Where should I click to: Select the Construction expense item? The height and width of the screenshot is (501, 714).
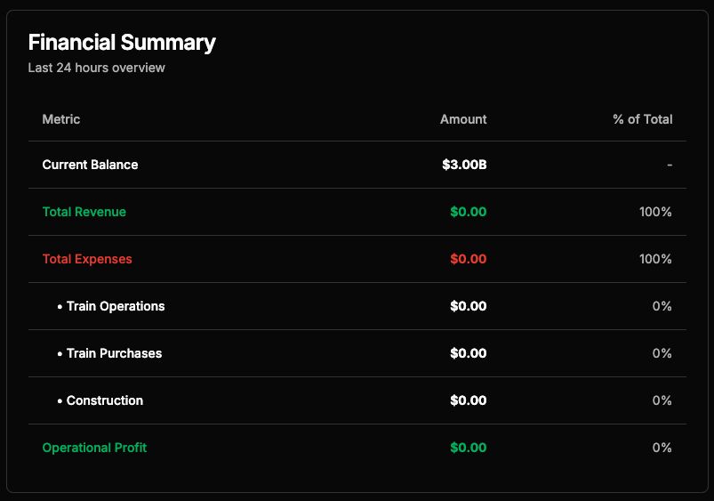pyautogui.click(x=105, y=400)
